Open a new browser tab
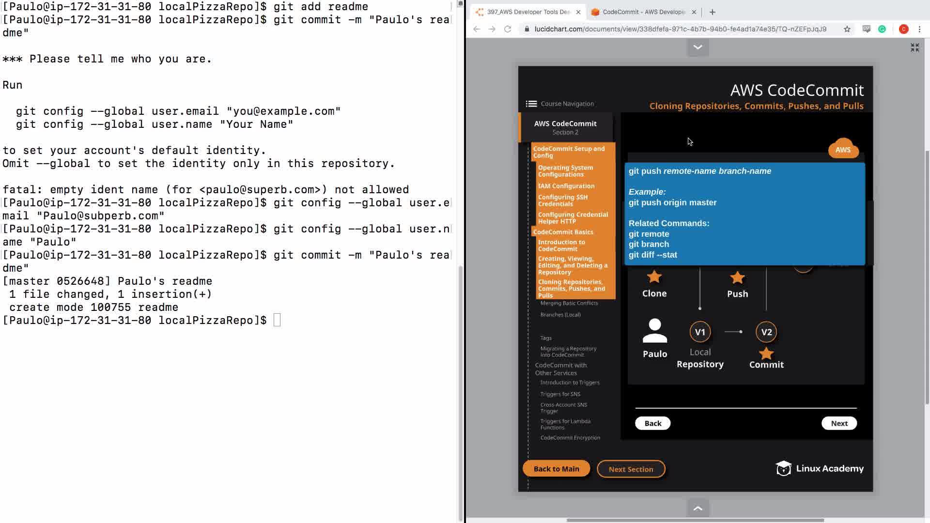Viewport: 930px width, 523px height. (x=712, y=12)
